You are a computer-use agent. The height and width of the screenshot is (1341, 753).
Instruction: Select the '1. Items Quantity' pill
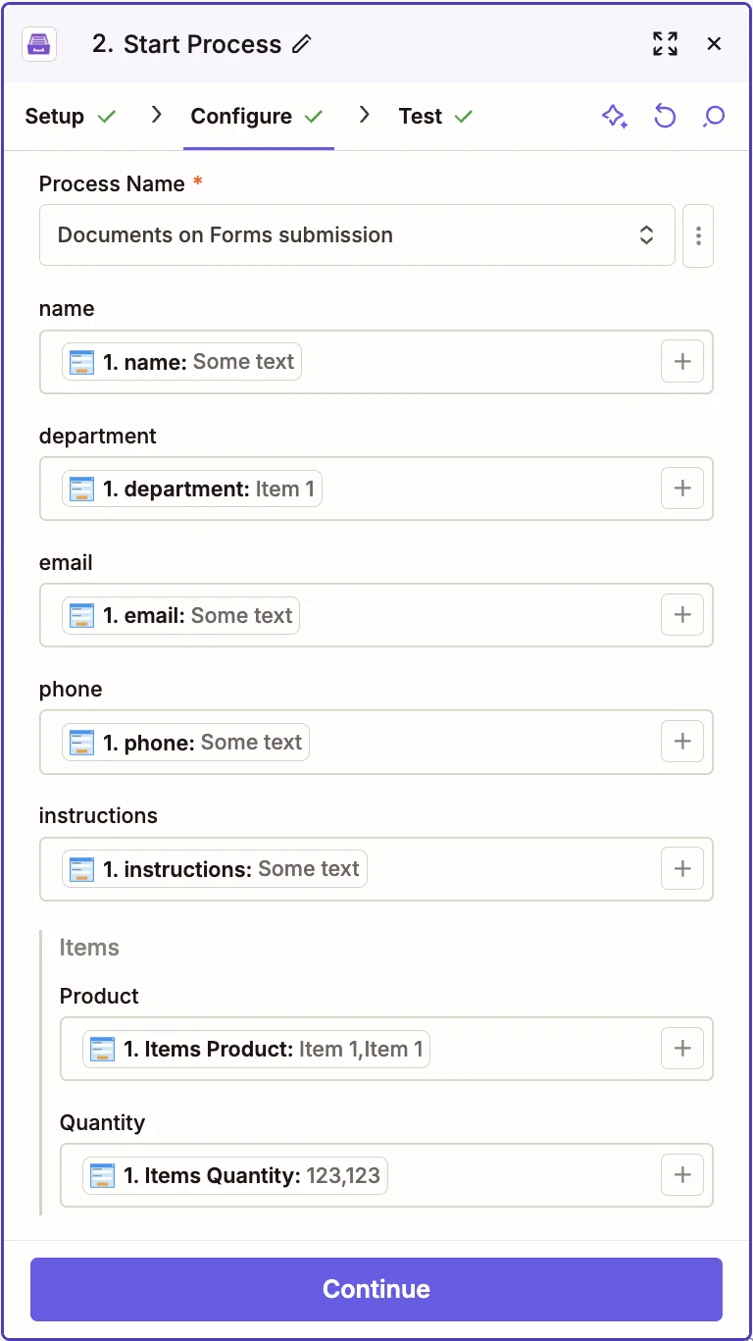click(235, 1175)
